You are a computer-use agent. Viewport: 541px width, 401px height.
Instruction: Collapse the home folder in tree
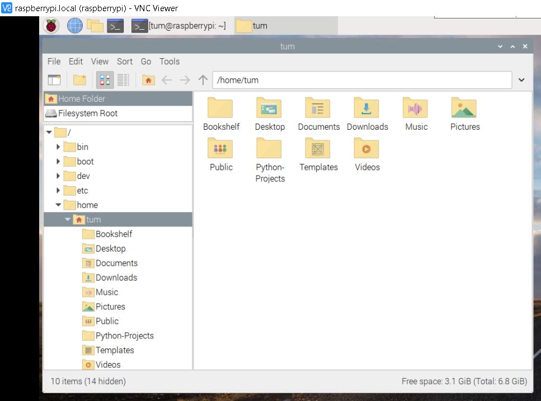click(58, 205)
